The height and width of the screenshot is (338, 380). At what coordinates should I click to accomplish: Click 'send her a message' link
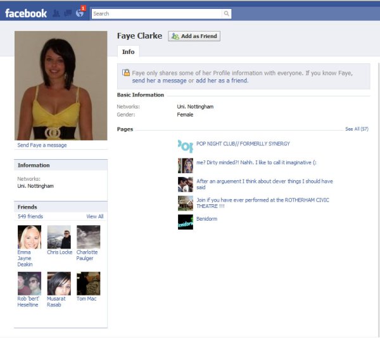pyautogui.click(x=159, y=81)
